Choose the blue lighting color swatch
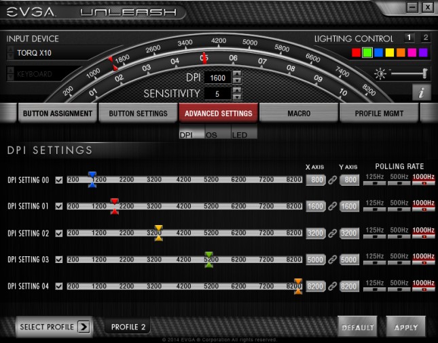Screen dimensions: 438x343 click(378, 52)
